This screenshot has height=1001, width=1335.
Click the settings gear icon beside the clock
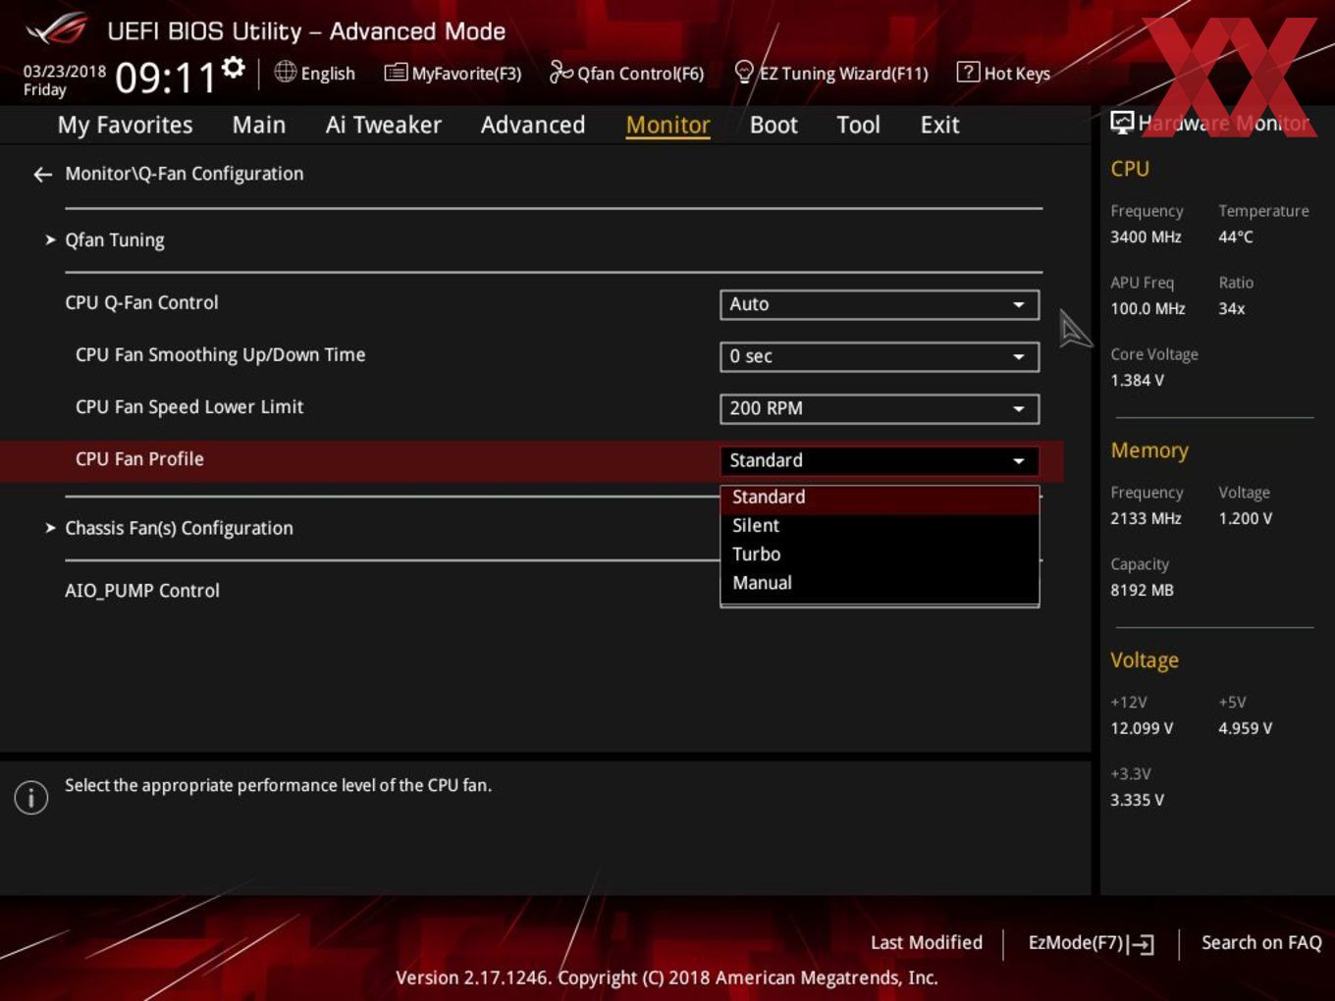coord(234,68)
